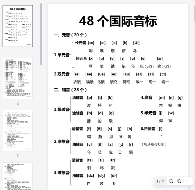Open the more options ellipsis menu

[x=188, y=181]
